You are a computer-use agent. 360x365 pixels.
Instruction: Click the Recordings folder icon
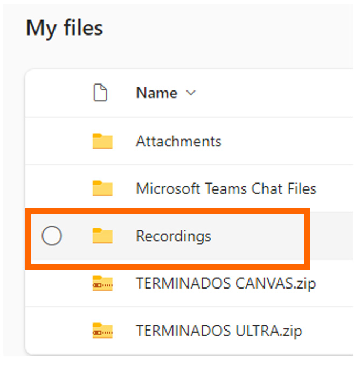(102, 236)
